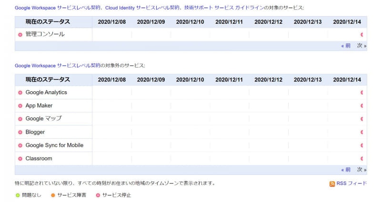
Task: Select Blogger service name
Action: click(35, 132)
